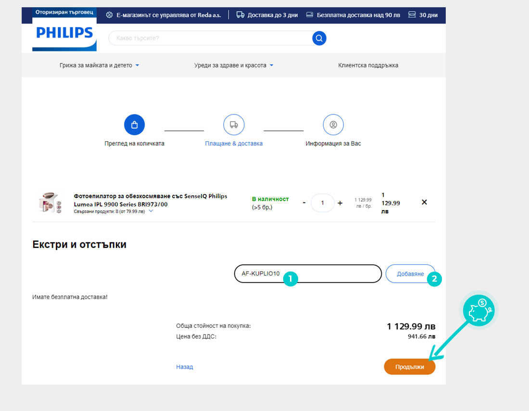
Task: Click the user info step icon
Action: 333,125
